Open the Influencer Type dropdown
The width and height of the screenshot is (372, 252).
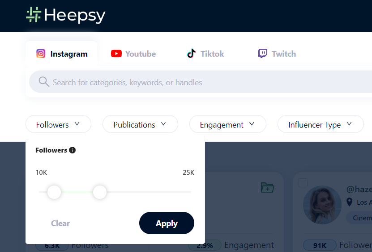[321, 124]
